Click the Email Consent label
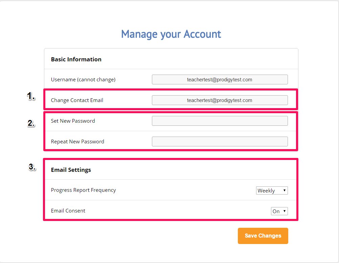Viewport: 339px width, 263px height. coord(68,210)
